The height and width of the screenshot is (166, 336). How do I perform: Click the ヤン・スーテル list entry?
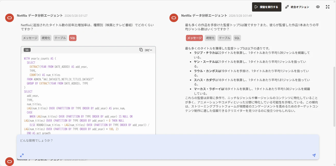click(250, 64)
